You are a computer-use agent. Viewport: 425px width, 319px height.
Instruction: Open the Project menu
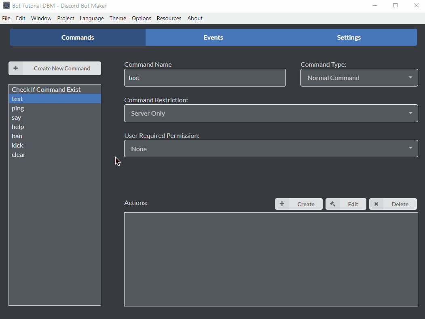point(66,19)
